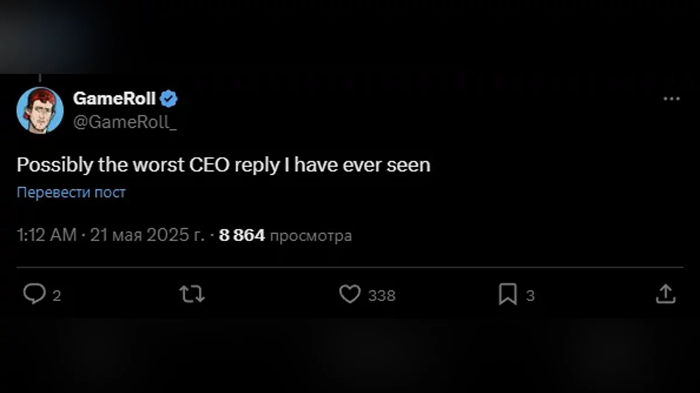700x393 pixels.
Task: Bookmark this post
Action: coord(508,295)
